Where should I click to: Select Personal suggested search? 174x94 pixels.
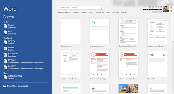[84, 12]
